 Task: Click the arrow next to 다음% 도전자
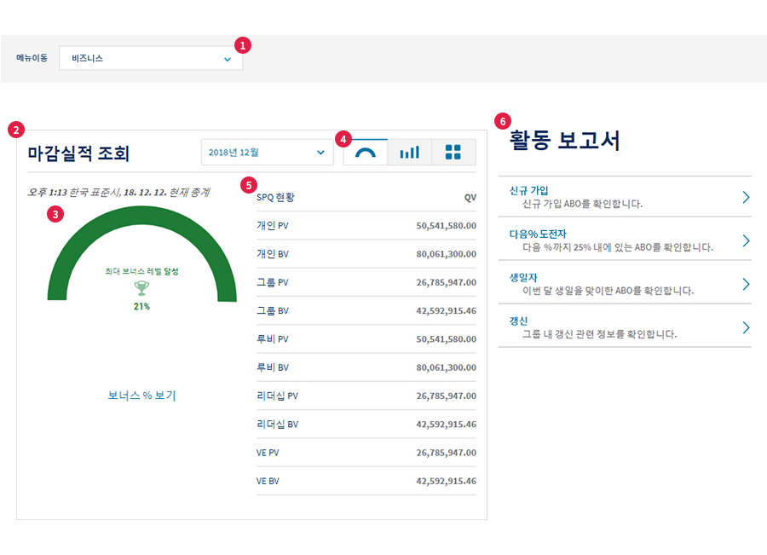tap(746, 240)
